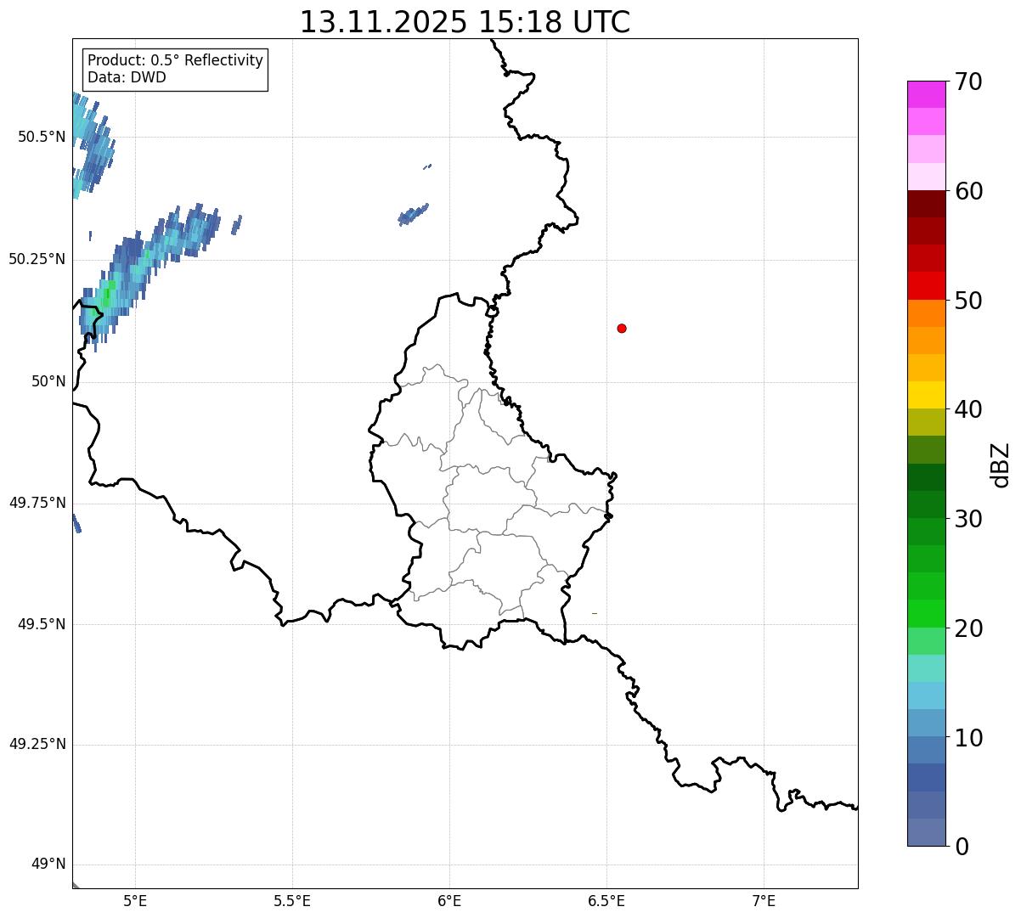1021x918 pixels.
Task: Click the dark maroon swatch below 60
Action: click(926, 204)
